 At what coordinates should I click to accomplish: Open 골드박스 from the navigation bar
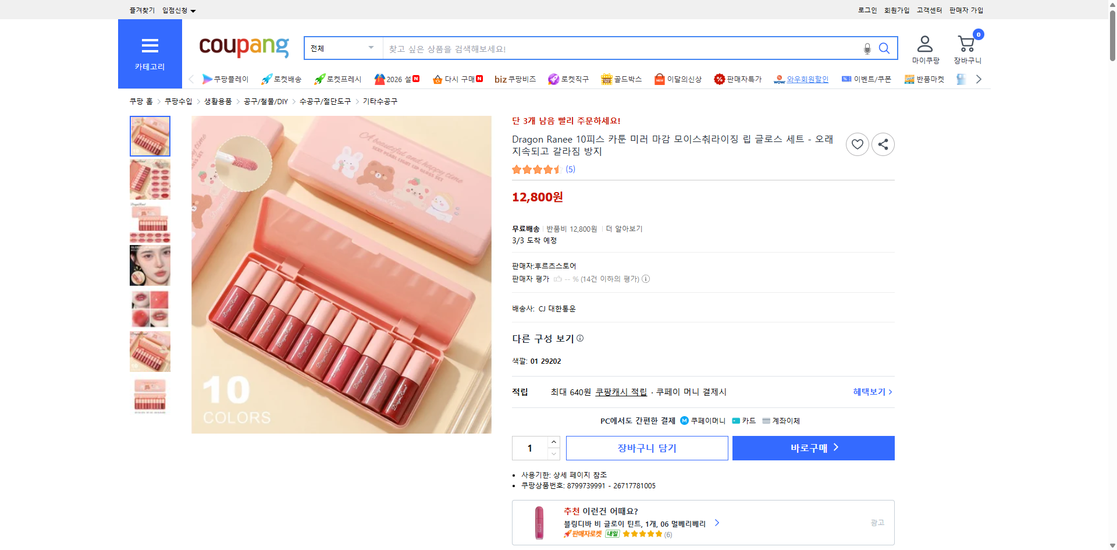click(x=621, y=79)
